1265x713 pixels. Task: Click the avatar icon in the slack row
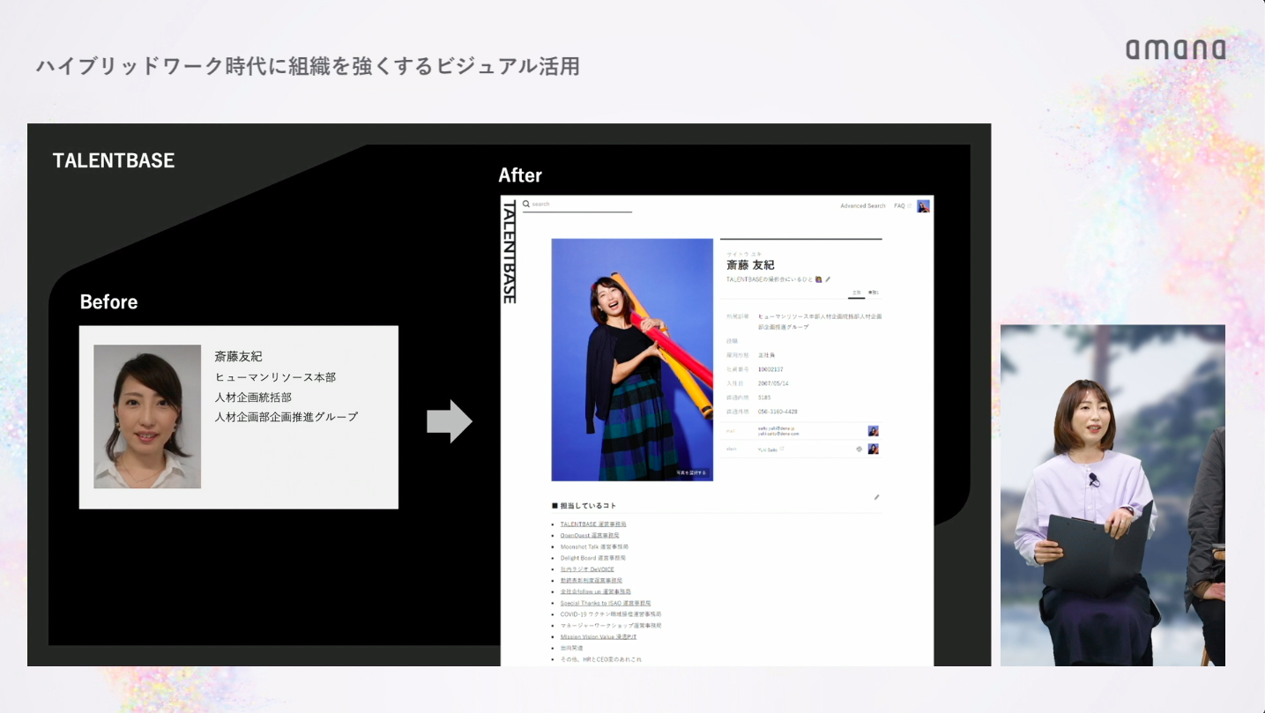coord(873,449)
